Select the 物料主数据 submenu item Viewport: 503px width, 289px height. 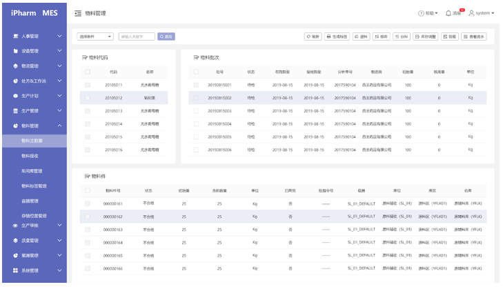(34, 141)
